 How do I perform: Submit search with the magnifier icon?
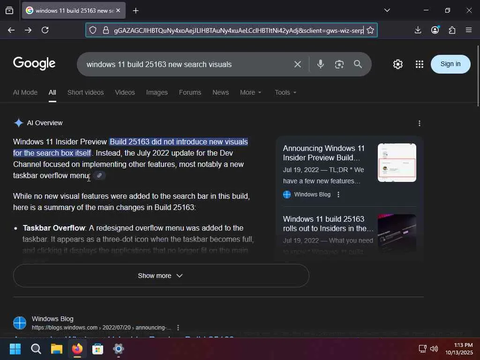(x=358, y=64)
